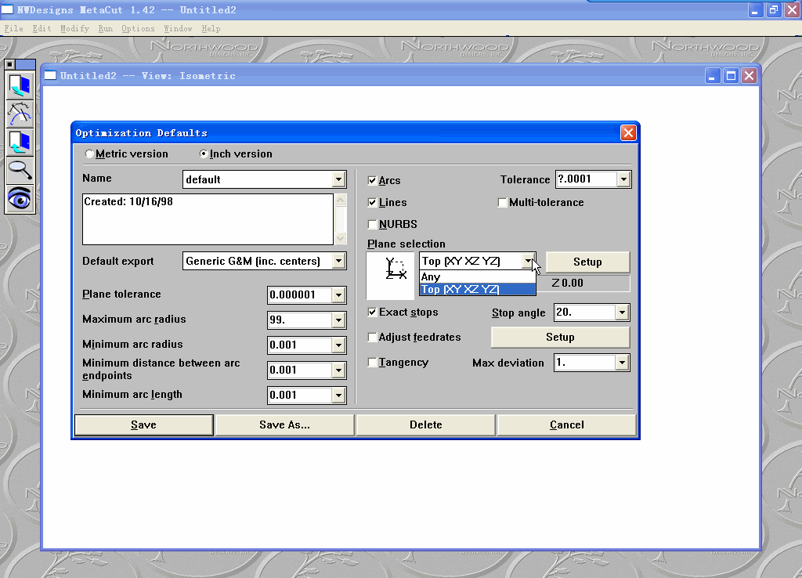Enable the Adjust feedrates checkbox
The width and height of the screenshot is (802, 578).
(372, 337)
